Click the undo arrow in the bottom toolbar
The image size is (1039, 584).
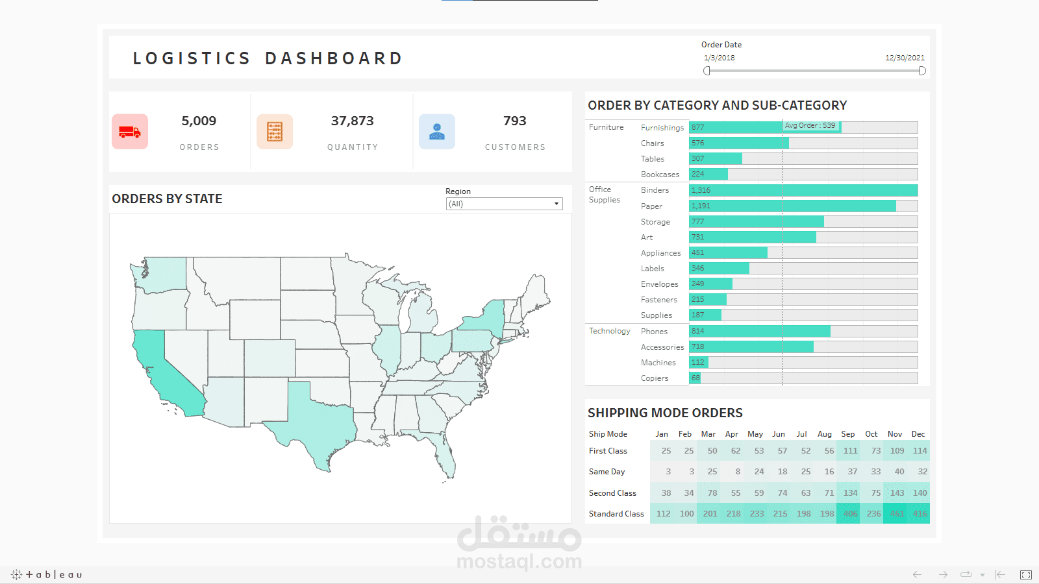[x=917, y=574]
